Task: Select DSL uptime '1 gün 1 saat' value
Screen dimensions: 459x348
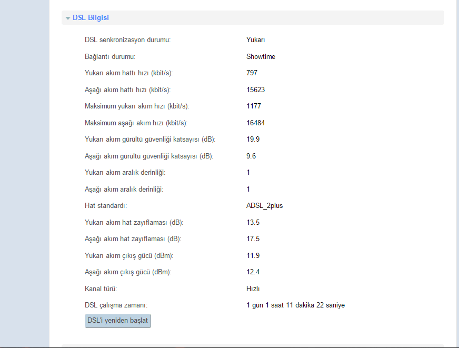Action: pyautogui.click(x=296, y=305)
